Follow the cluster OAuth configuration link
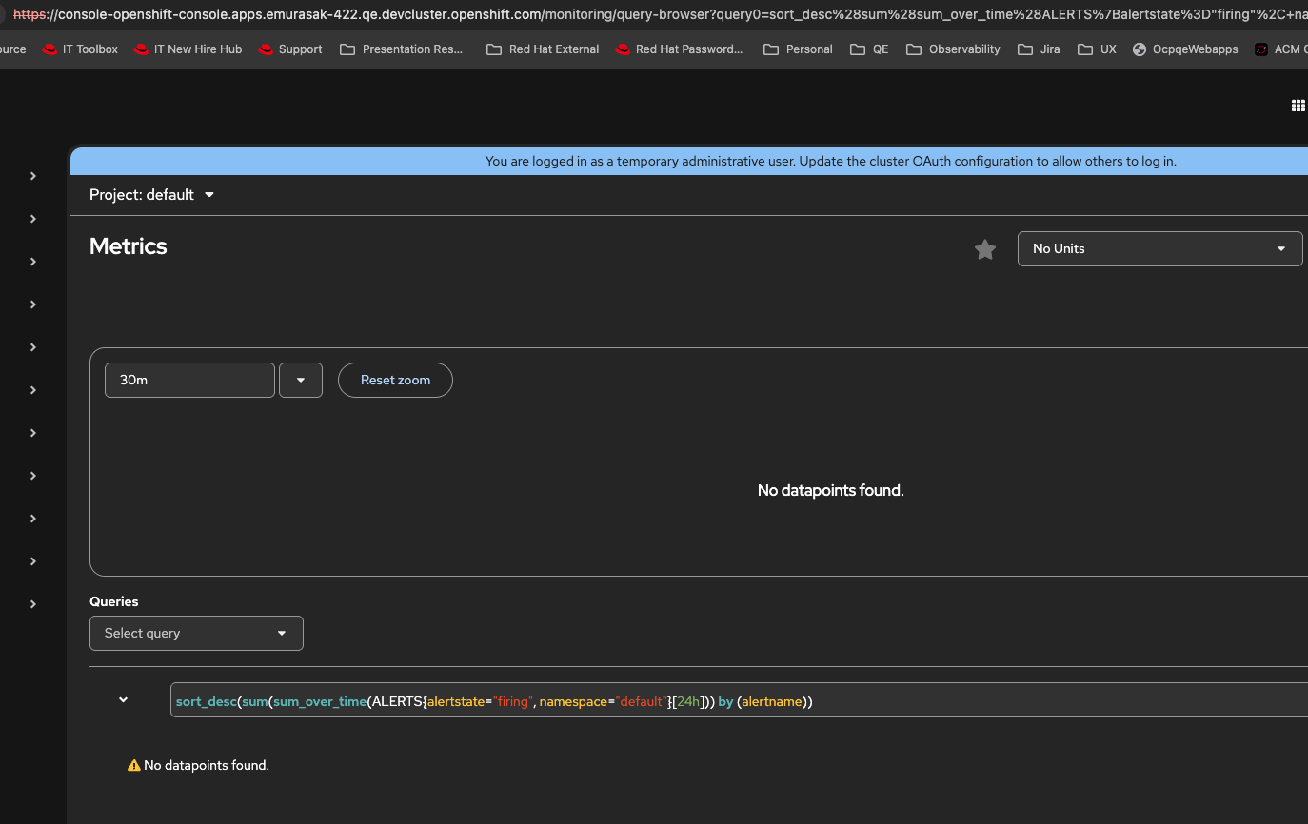This screenshot has height=824, width=1308. pyautogui.click(x=951, y=162)
